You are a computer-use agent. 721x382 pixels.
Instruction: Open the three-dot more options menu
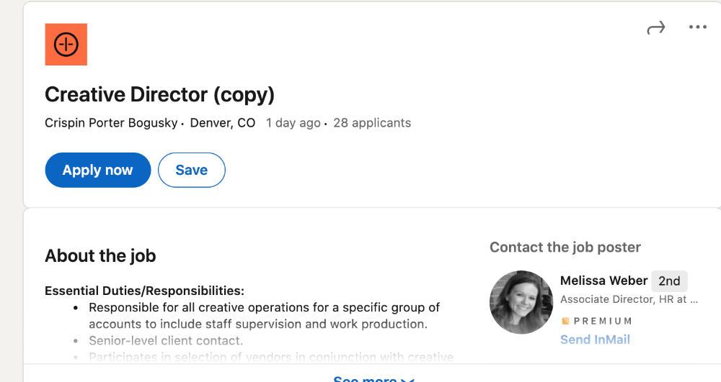[x=697, y=28]
